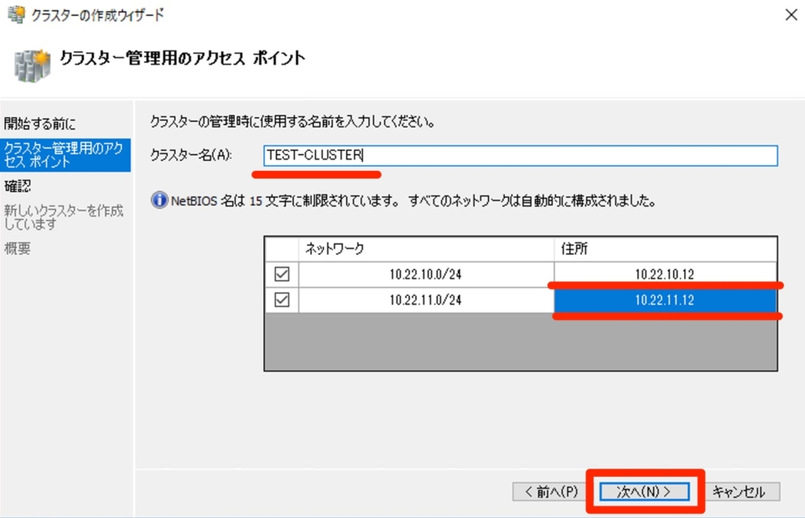Click the 10.22.10.12 address cell

(665, 274)
